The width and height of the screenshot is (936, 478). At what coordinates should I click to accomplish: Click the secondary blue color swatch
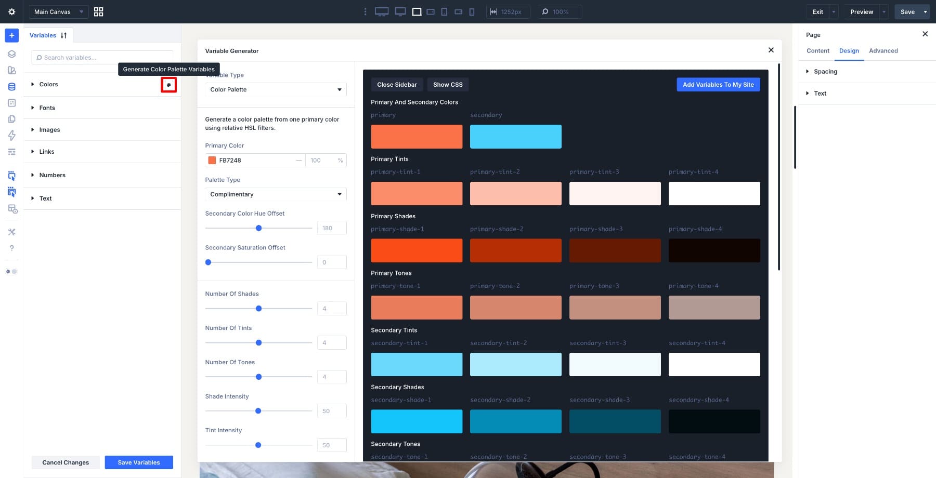pyautogui.click(x=516, y=137)
